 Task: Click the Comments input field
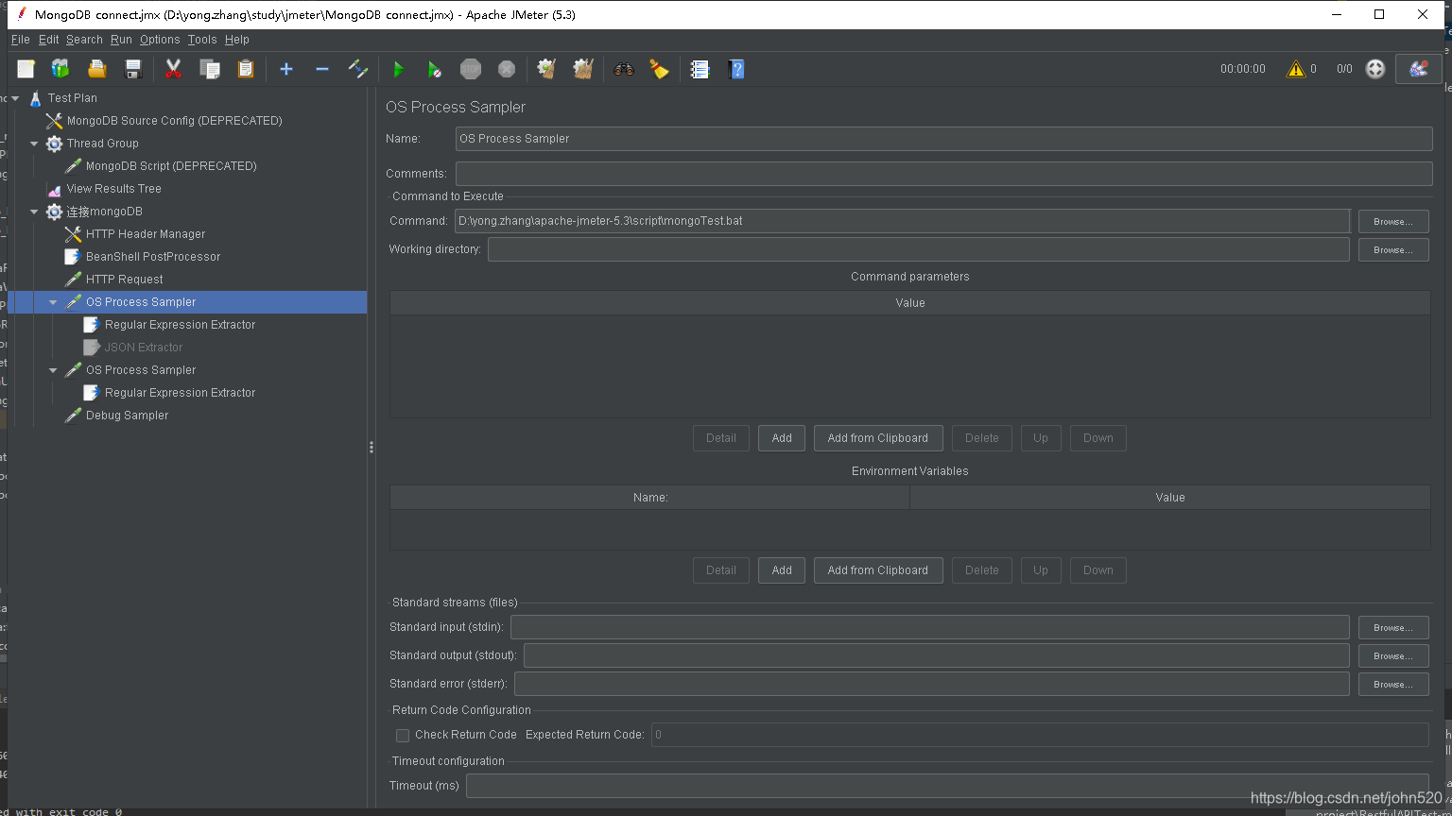tap(943, 174)
